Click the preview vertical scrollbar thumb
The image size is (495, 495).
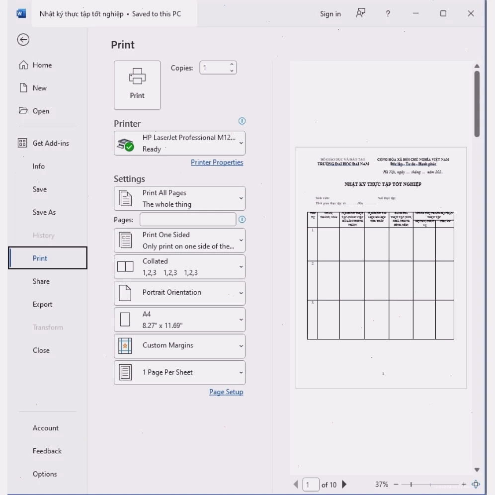[477, 104]
